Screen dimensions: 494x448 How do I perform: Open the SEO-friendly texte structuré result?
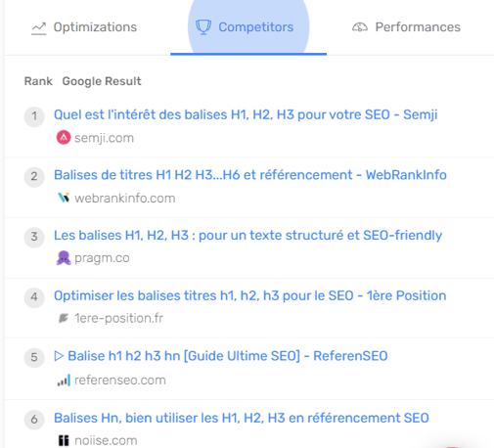(x=247, y=236)
